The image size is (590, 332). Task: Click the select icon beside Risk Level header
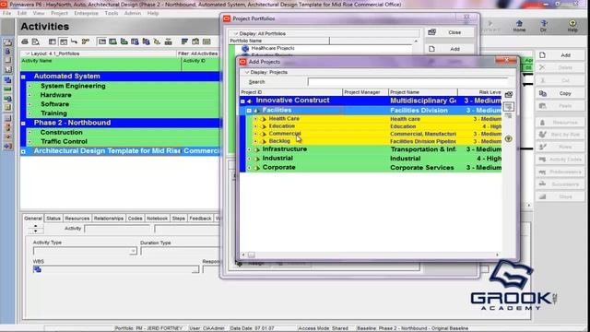509,94
